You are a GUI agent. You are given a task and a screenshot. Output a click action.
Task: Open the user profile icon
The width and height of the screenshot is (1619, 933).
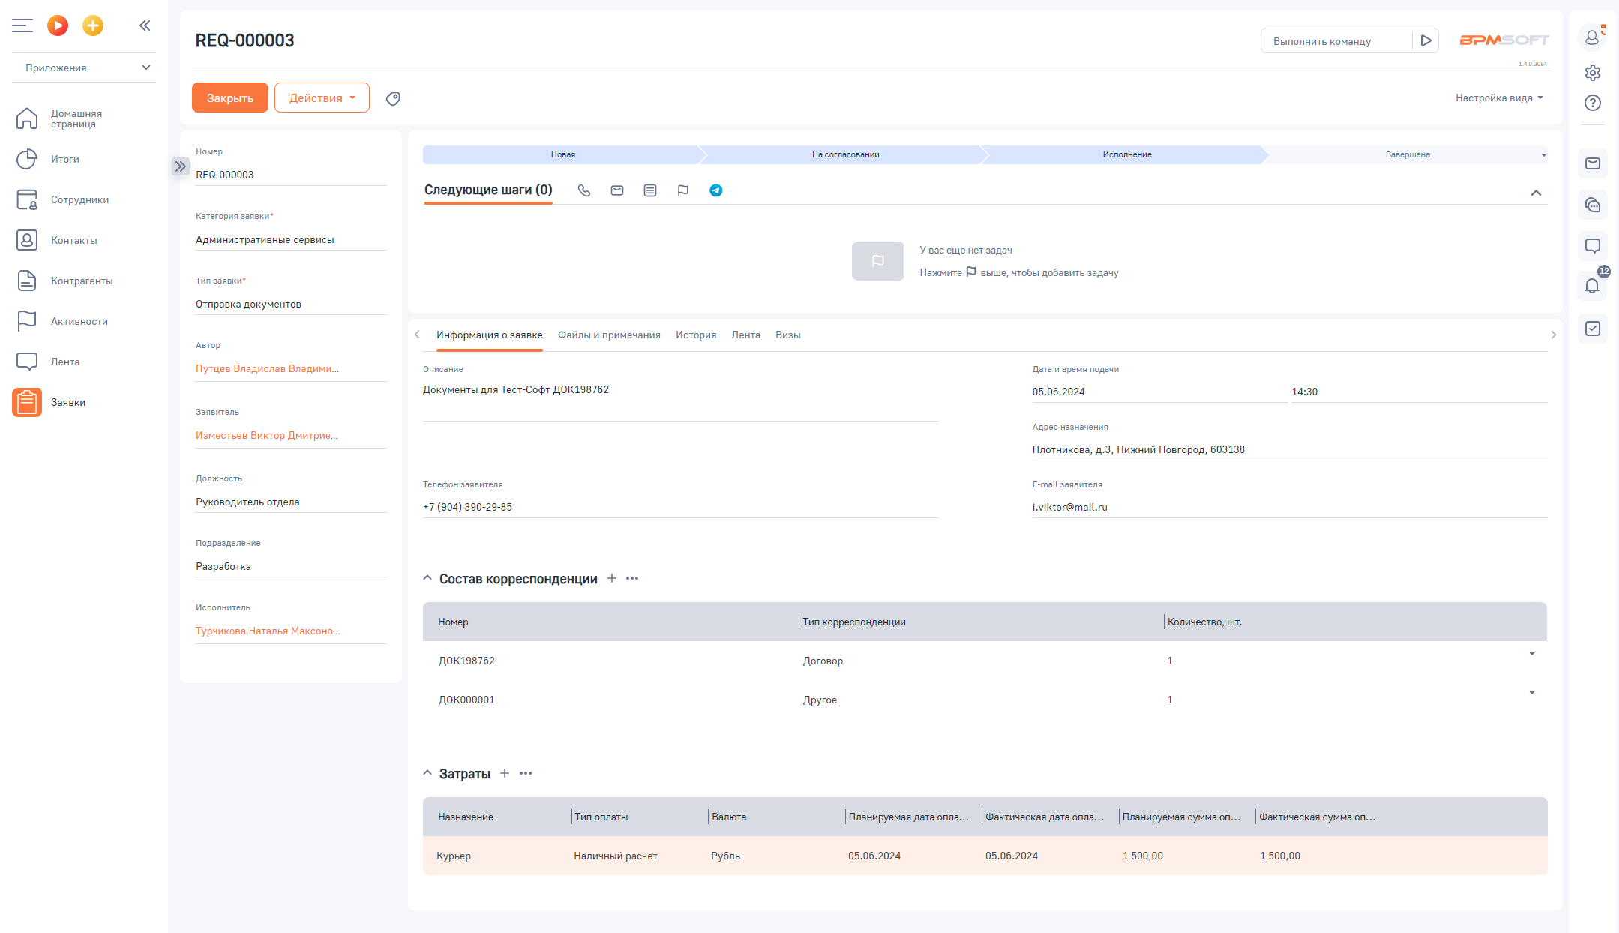point(1592,37)
